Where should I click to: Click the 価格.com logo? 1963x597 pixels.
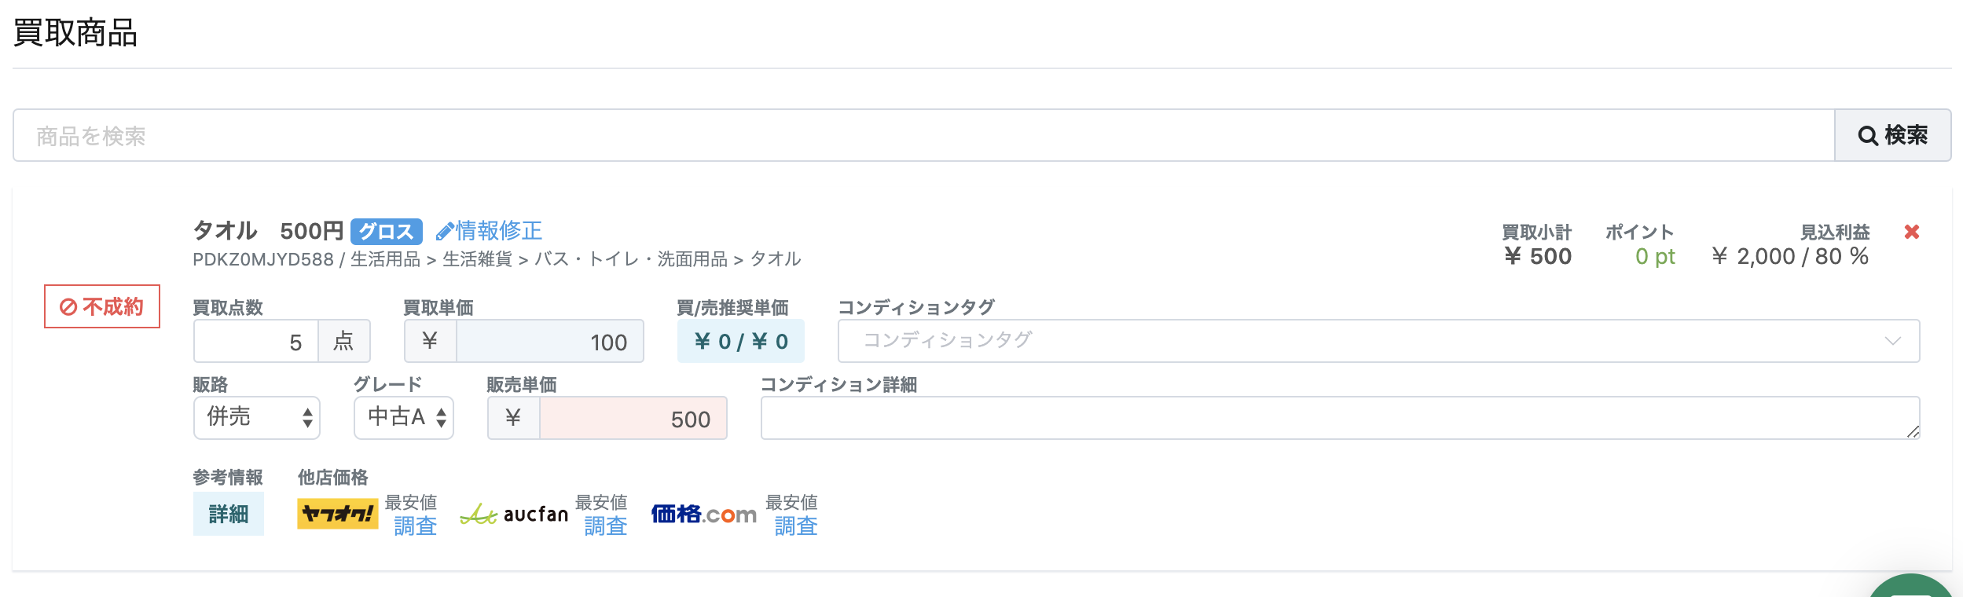703,515
